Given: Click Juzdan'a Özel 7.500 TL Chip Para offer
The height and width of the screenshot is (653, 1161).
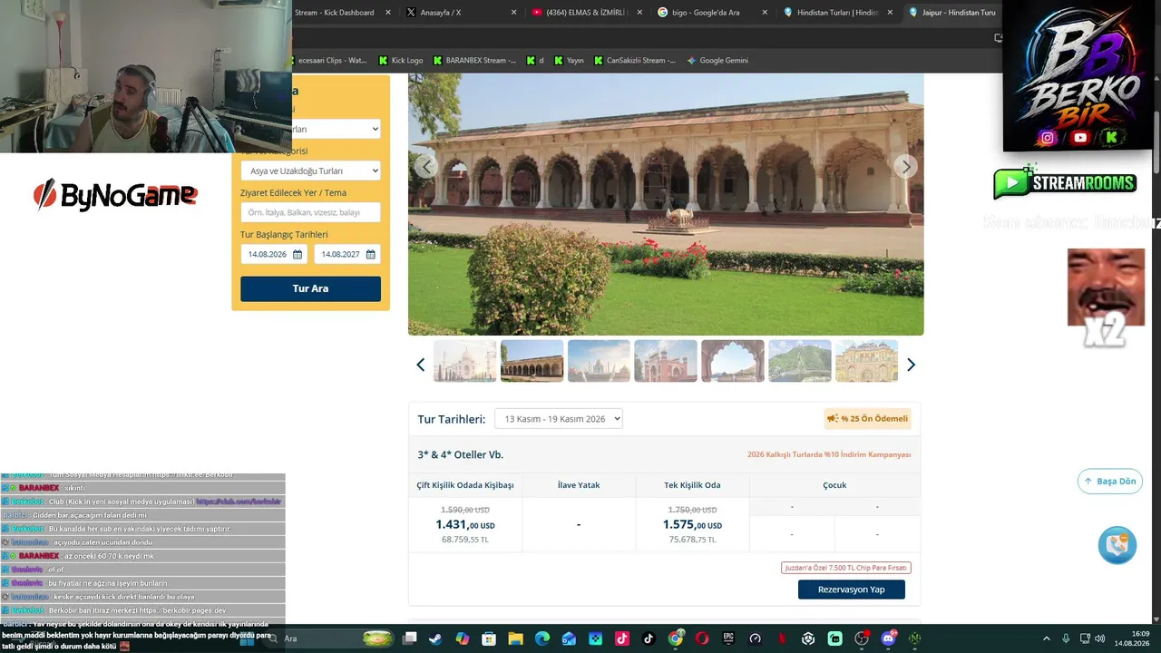Looking at the screenshot, I should click(846, 568).
